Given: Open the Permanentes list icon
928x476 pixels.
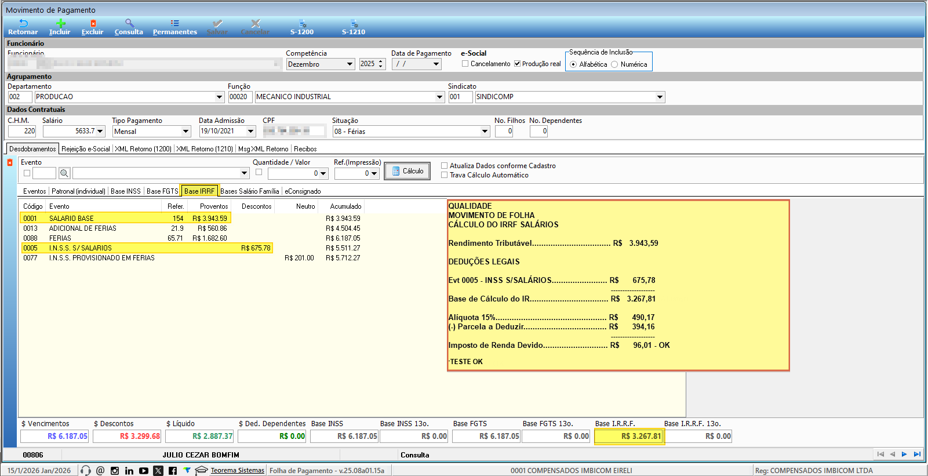Looking at the screenshot, I should pyautogui.click(x=174, y=24).
